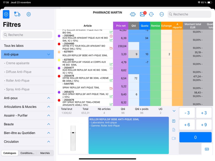The image size is (215, 161).
Task: Click the Echange column header
Action: (x=167, y=25)
